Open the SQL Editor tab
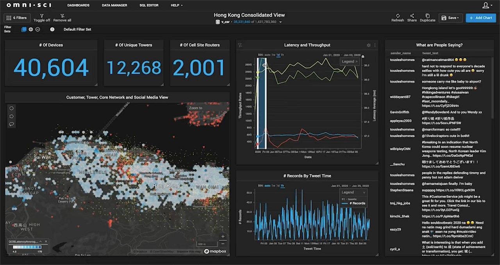 (149, 5)
